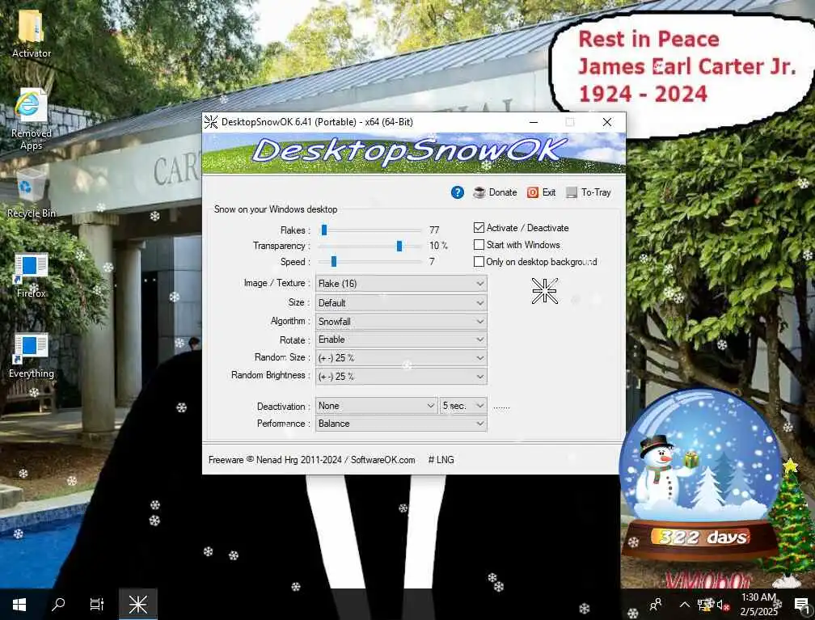Open the blue help question mark icon
Screen dimensions: 815x620
point(457,192)
